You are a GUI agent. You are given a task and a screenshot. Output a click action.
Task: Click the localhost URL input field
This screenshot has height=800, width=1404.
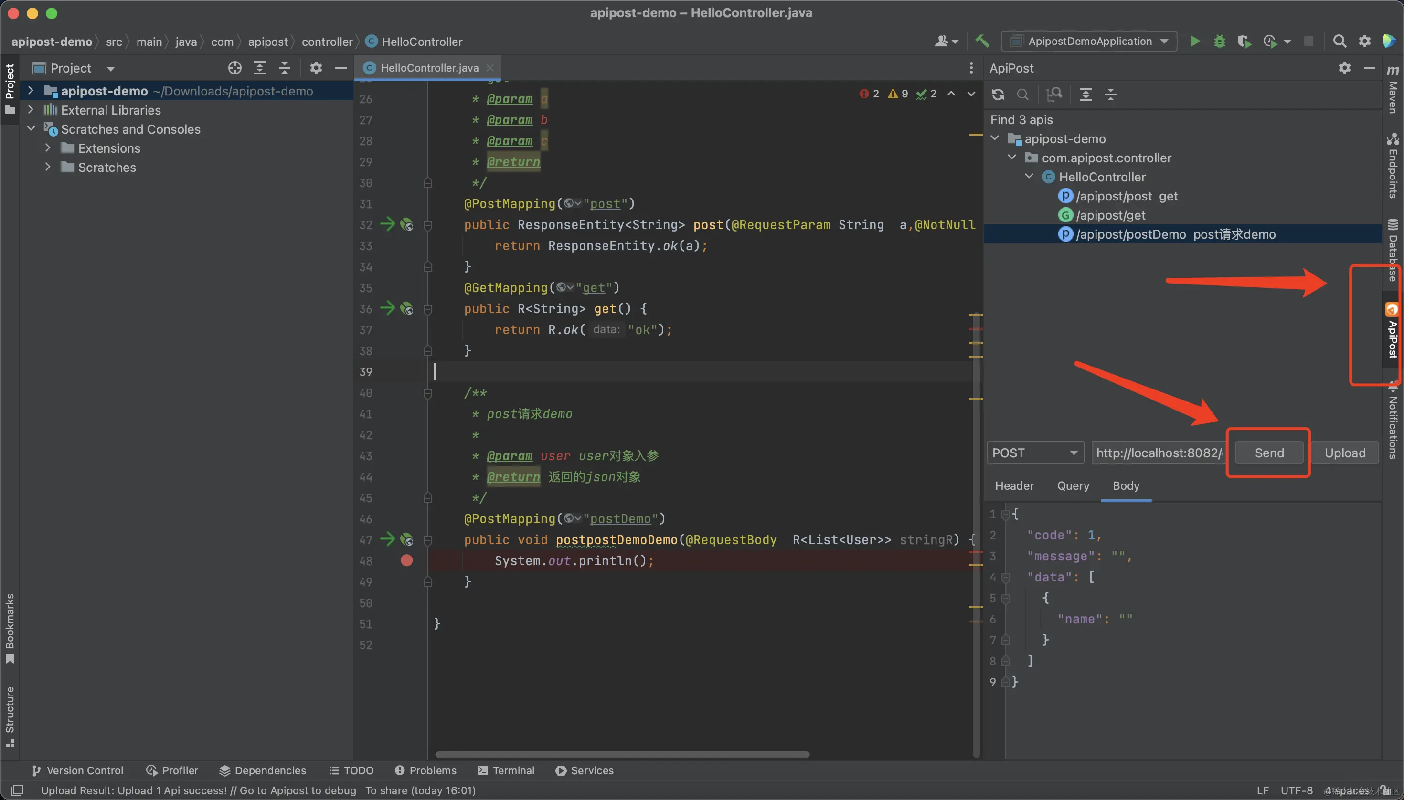point(1158,453)
